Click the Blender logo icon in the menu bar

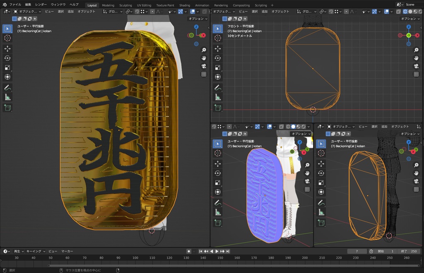tap(5, 5)
